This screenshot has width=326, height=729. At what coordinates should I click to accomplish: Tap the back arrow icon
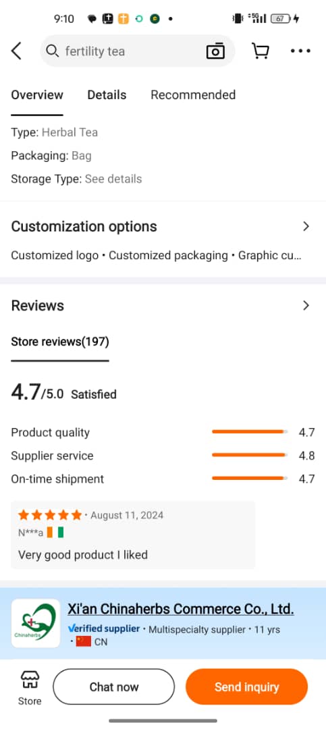(x=17, y=51)
